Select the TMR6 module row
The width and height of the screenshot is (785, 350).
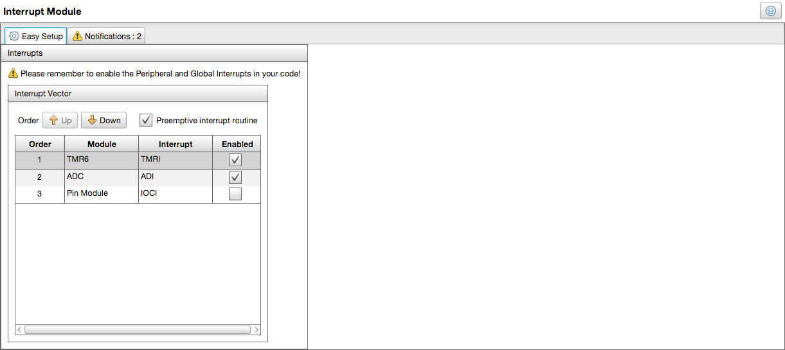pyautogui.click(x=101, y=160)
